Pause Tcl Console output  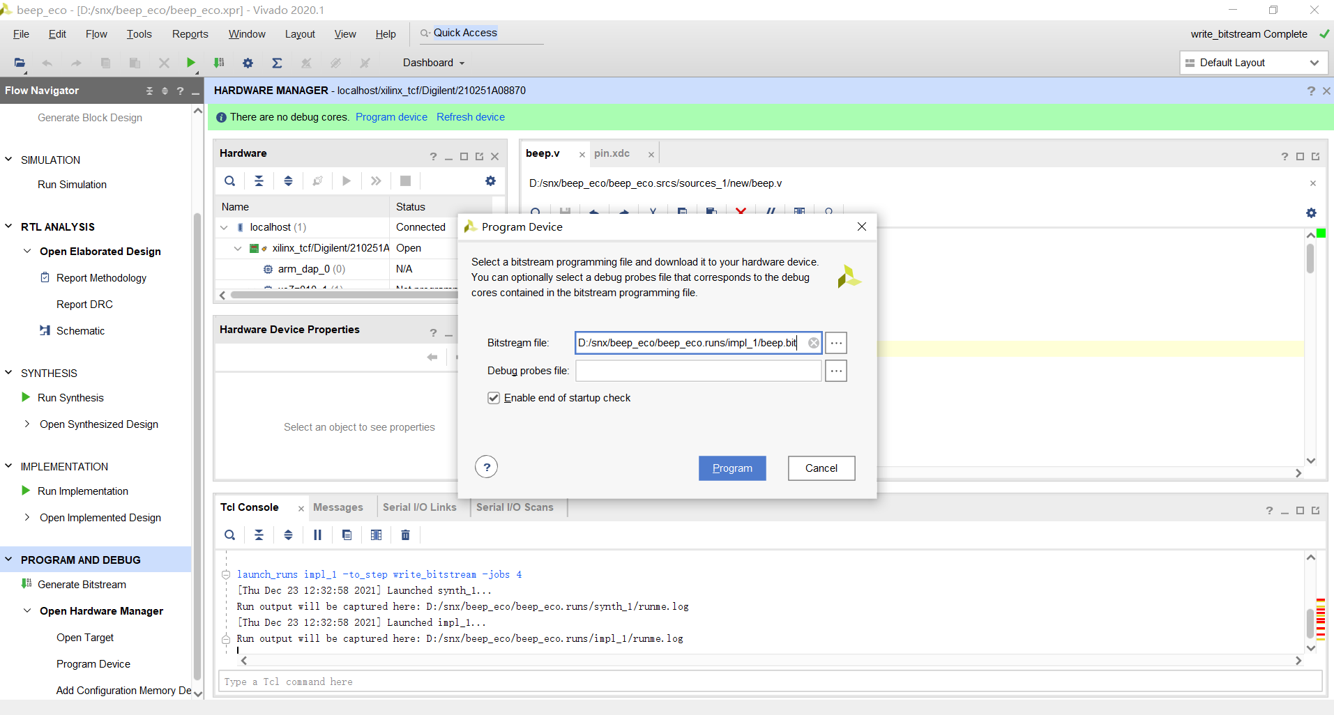317,535
